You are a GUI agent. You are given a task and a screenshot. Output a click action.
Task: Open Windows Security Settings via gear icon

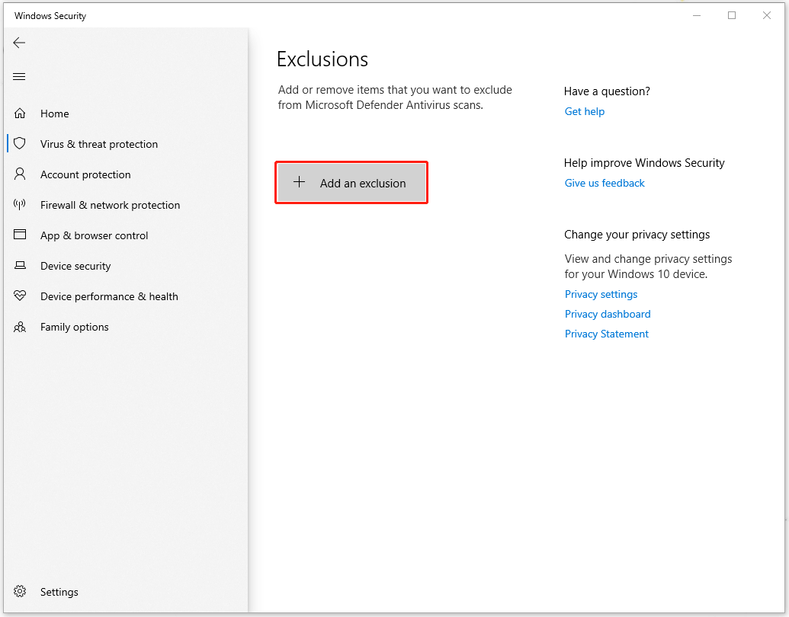(59, 591)
